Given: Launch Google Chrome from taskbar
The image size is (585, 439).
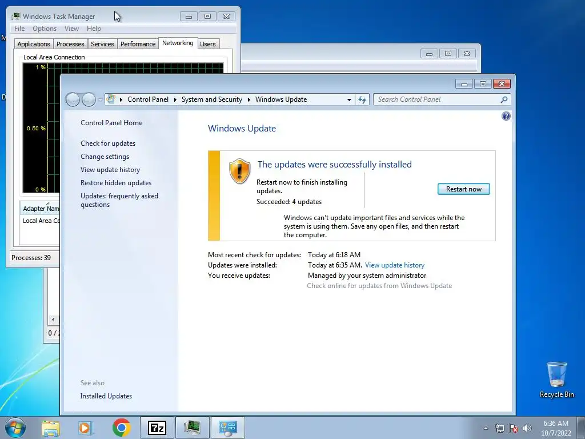Looking at the screenshot, I should [121, 428].
